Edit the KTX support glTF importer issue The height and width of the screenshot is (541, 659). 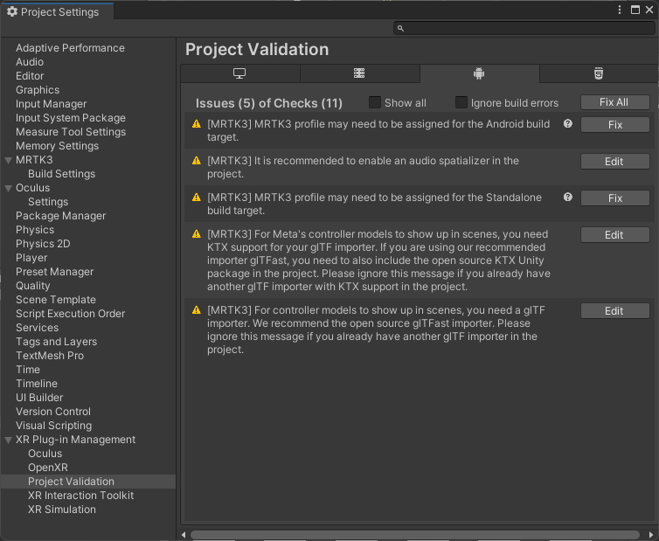(615, 235)
